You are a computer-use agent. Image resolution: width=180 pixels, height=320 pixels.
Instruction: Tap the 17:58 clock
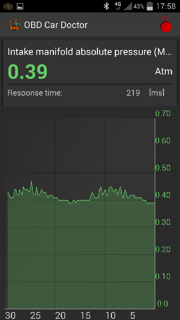166,6
